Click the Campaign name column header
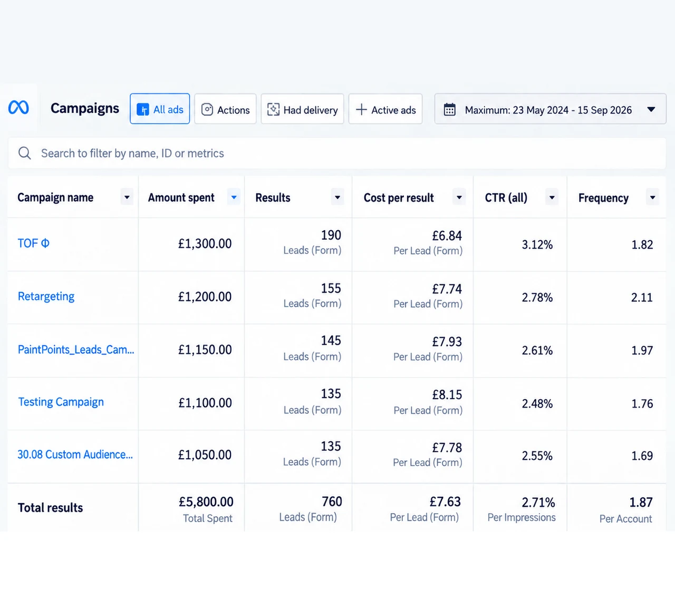 (55, 197)
